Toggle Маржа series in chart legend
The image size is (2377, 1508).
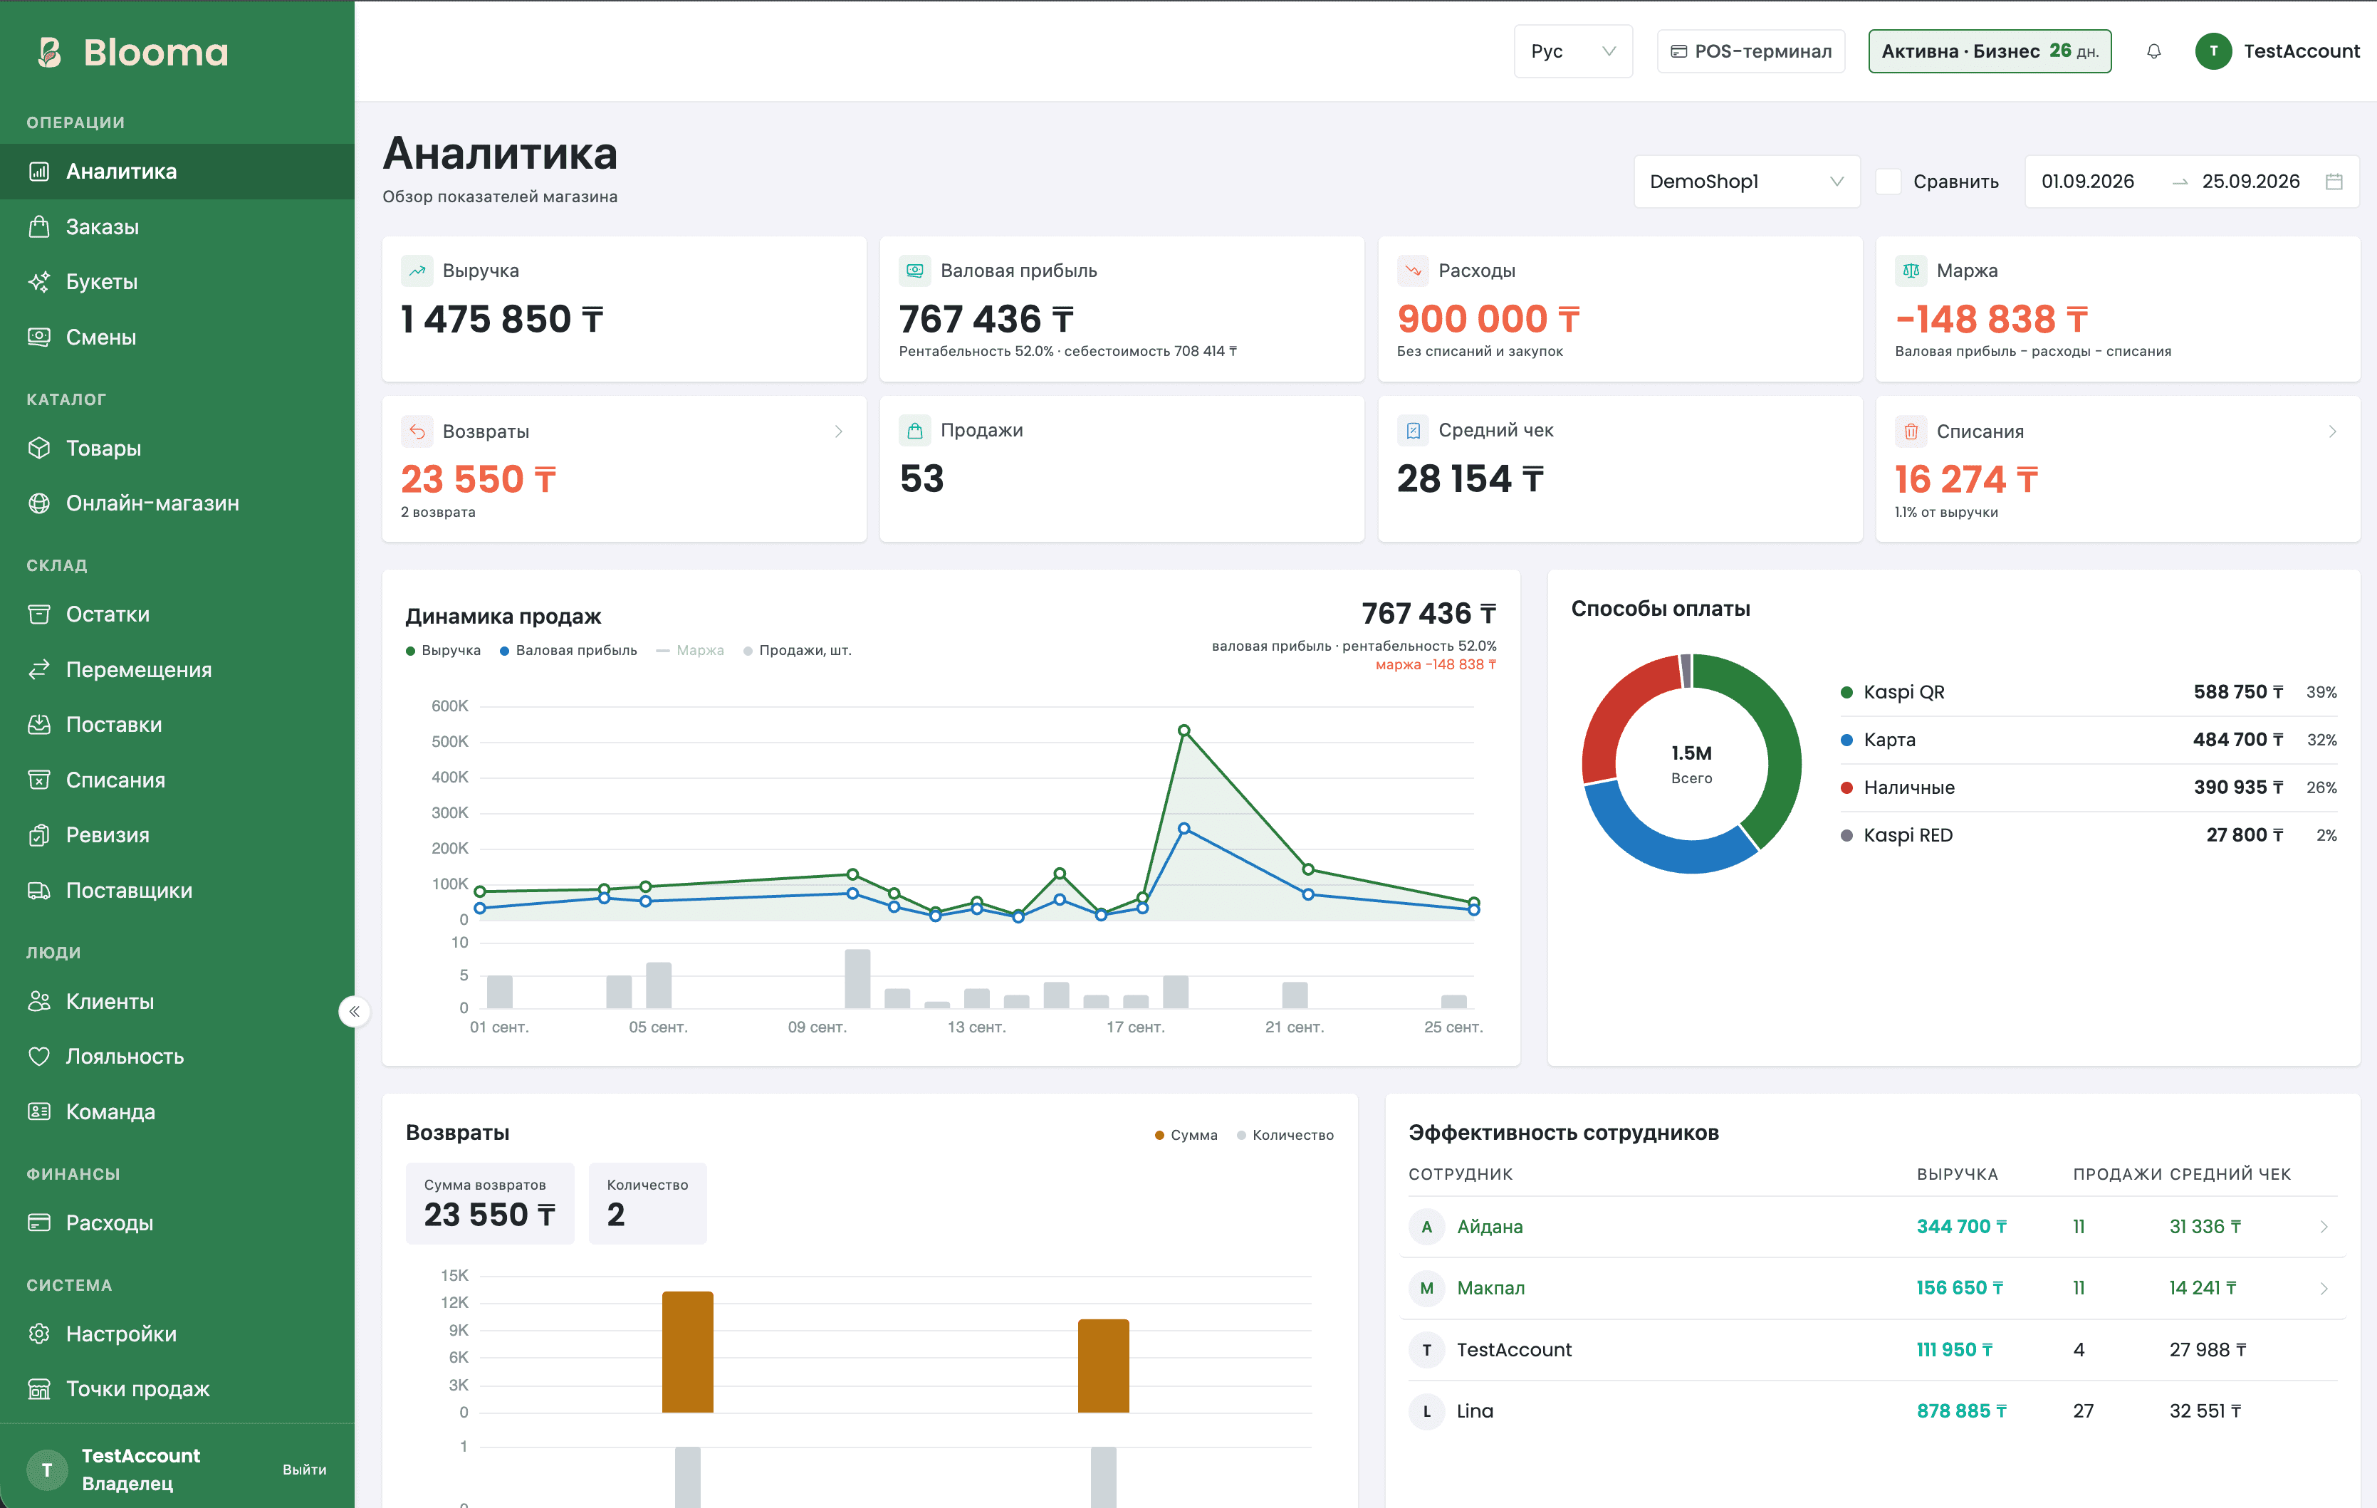[690, 650]
